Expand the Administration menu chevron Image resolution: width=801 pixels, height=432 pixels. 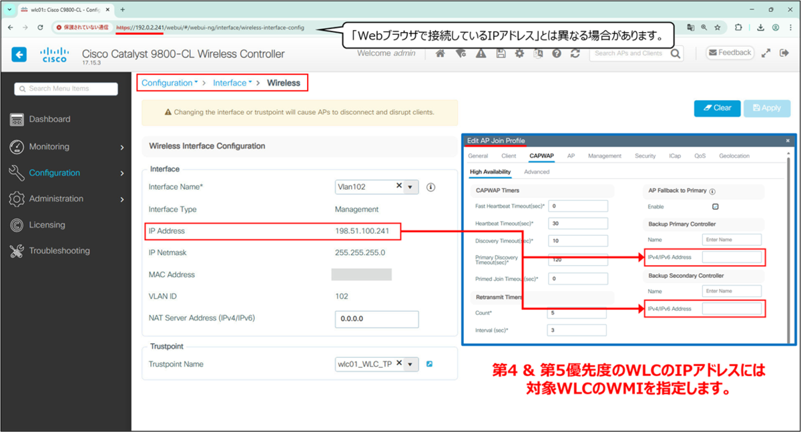(121, 199)
